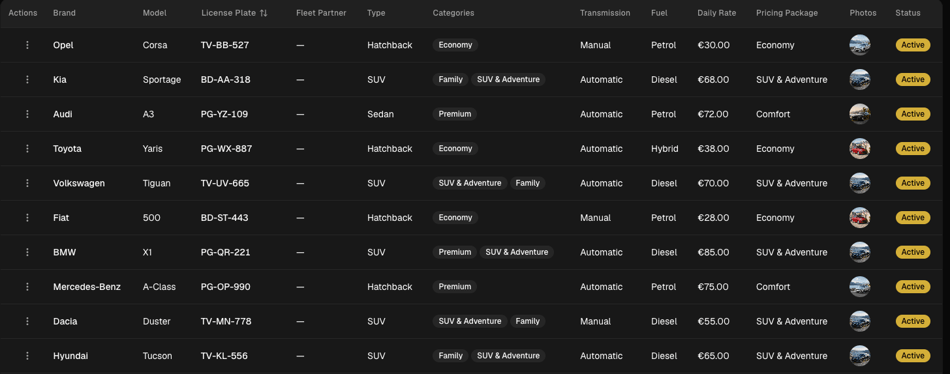The image size is (950, 374).
Task: Open actions menu for Opel Corsa row
Action: [x=27, y=45]
